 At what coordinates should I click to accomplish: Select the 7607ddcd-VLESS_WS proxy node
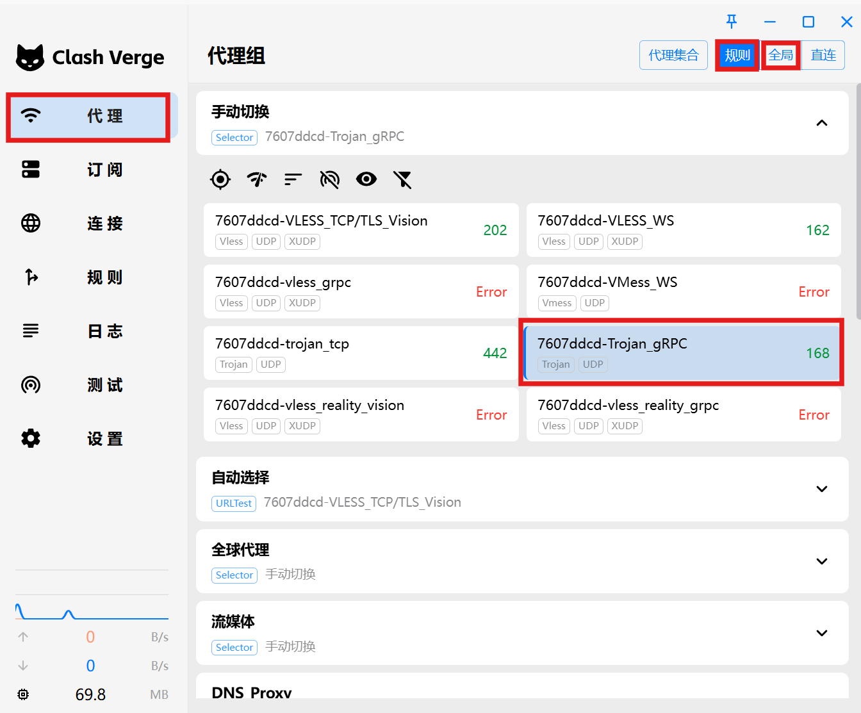click(683, 230)
